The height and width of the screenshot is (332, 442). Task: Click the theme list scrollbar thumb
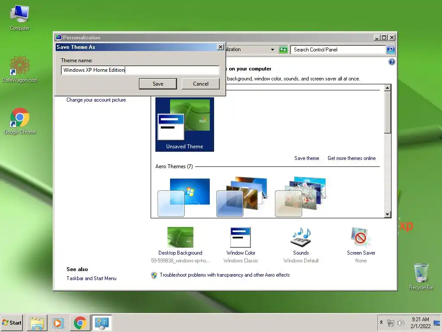(388, 112)
